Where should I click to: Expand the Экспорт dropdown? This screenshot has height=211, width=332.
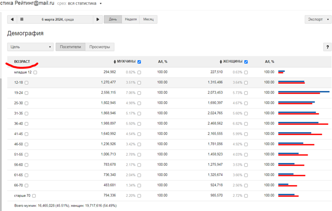[317, 19]
